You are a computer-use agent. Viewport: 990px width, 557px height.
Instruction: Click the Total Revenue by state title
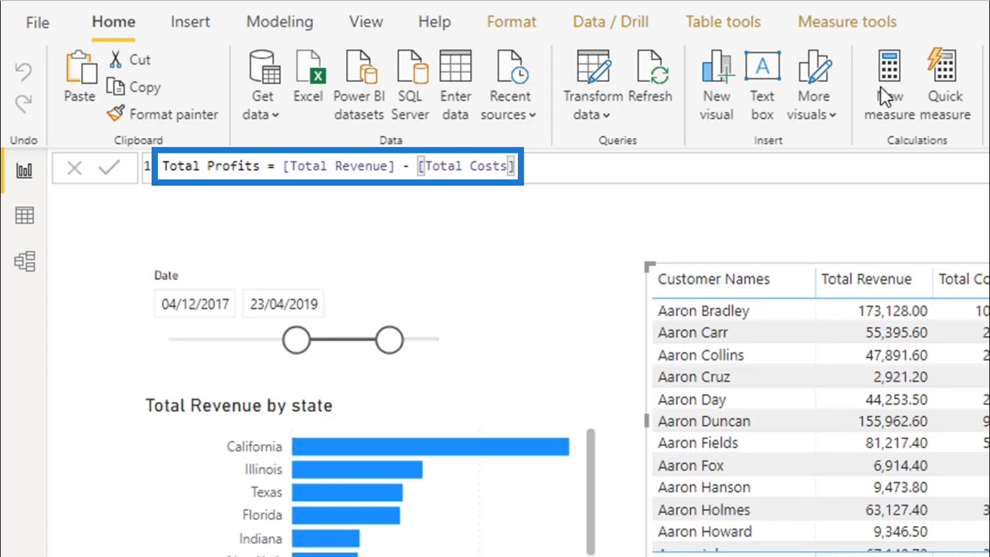click(239, 405)
